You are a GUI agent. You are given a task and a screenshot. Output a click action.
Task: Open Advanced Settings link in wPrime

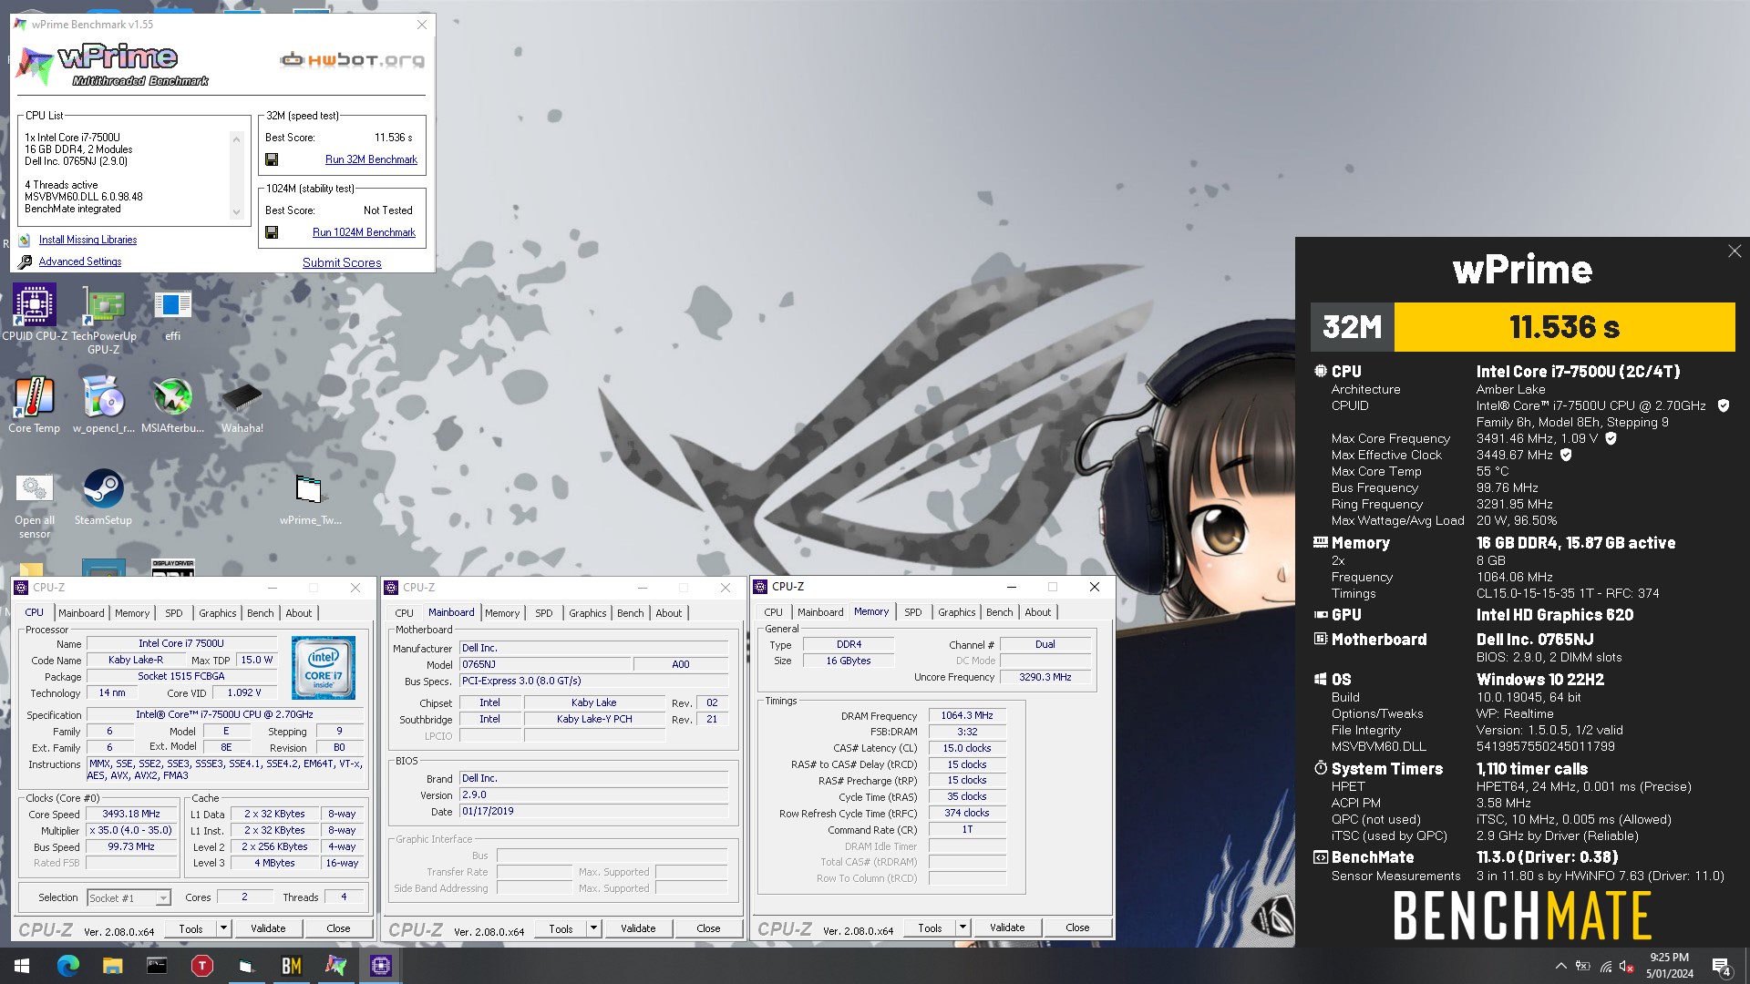(80, 261)
